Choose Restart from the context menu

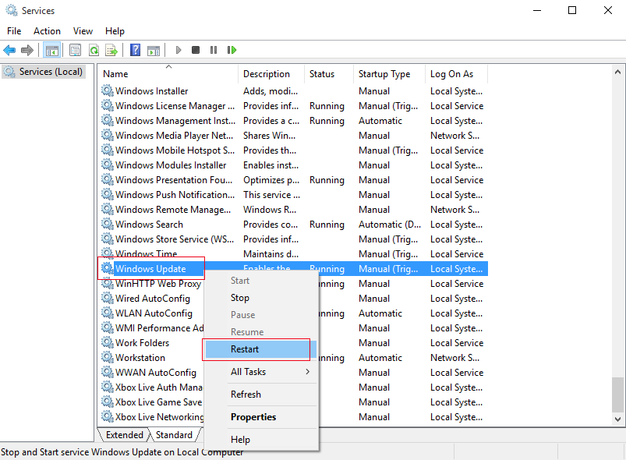(261, 349)
